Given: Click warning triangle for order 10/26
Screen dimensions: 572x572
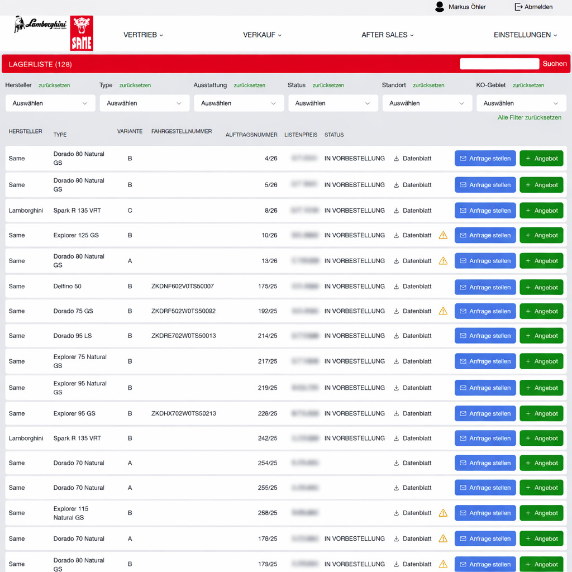Looking at the screenshot, I should (443, 236).
